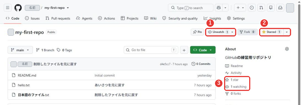Open the README.md file
This screenshot has height=105, width=301.
(27, 75)
